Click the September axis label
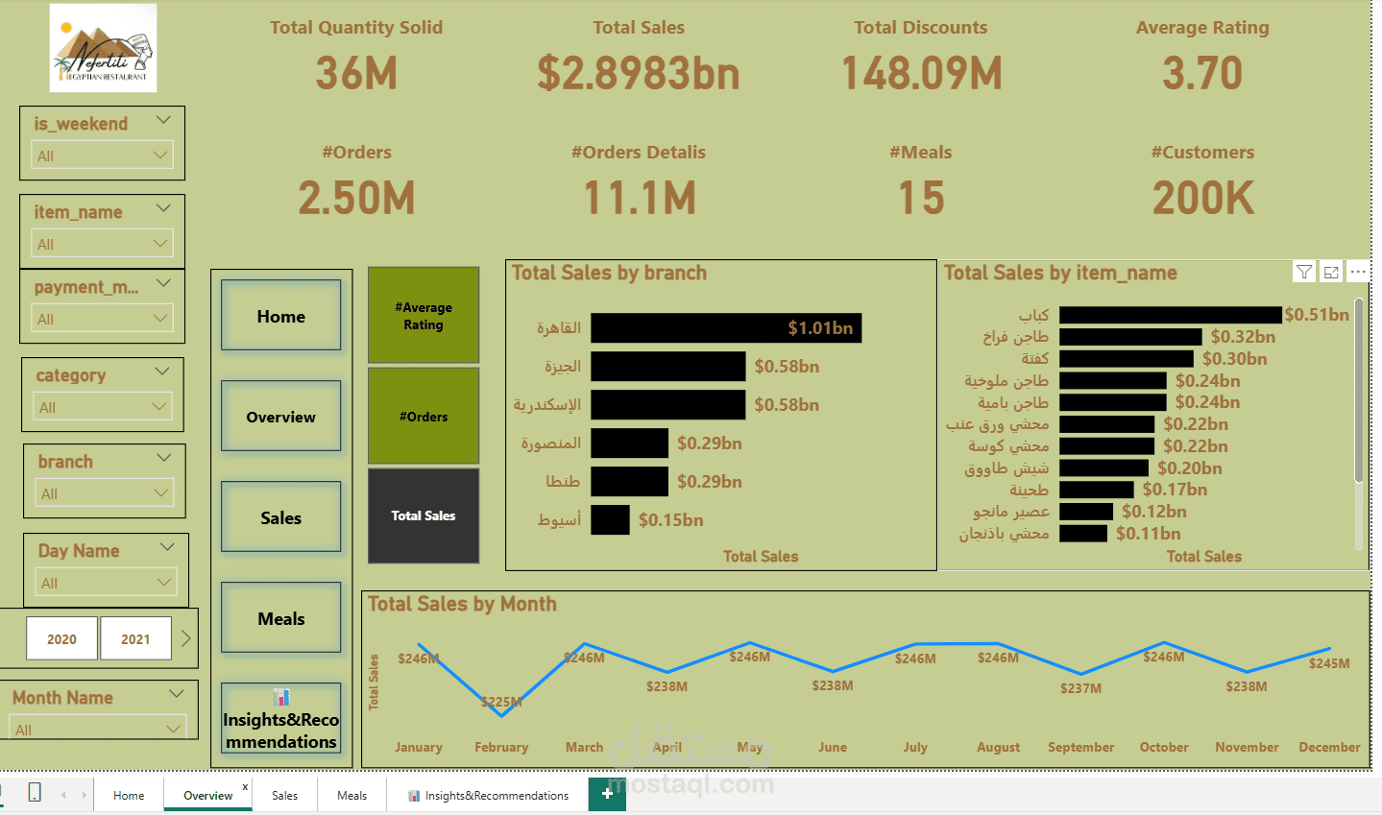Viewport: 1382px width, 815px height. coord(1080,747)
